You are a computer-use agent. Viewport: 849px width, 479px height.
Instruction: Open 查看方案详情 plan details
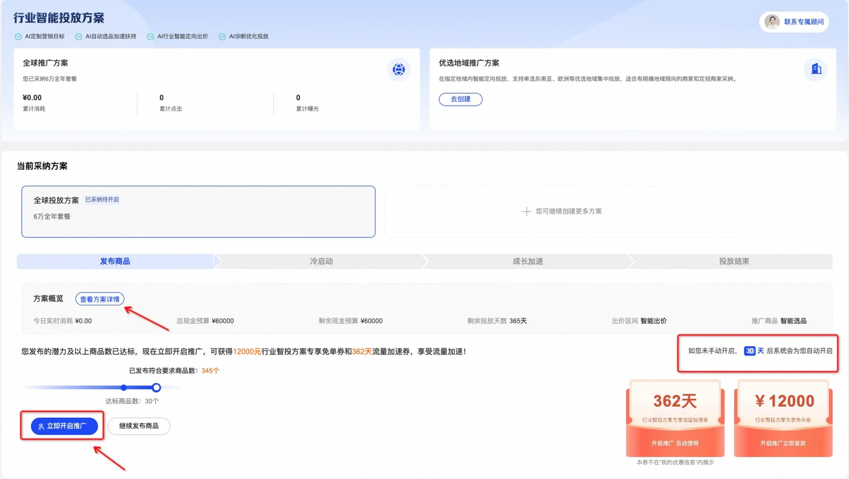pos(99,299)
